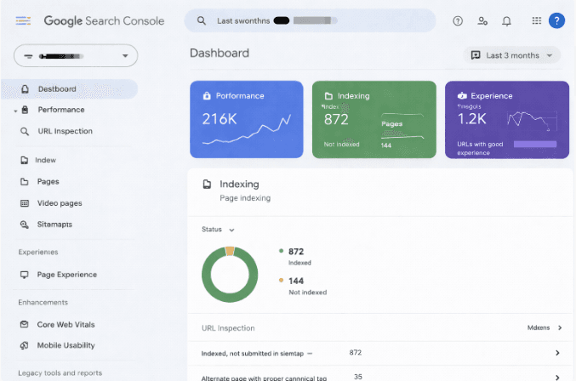Click the Index item in the sidebar
The image size is (576, 381).
pos(46,160)
